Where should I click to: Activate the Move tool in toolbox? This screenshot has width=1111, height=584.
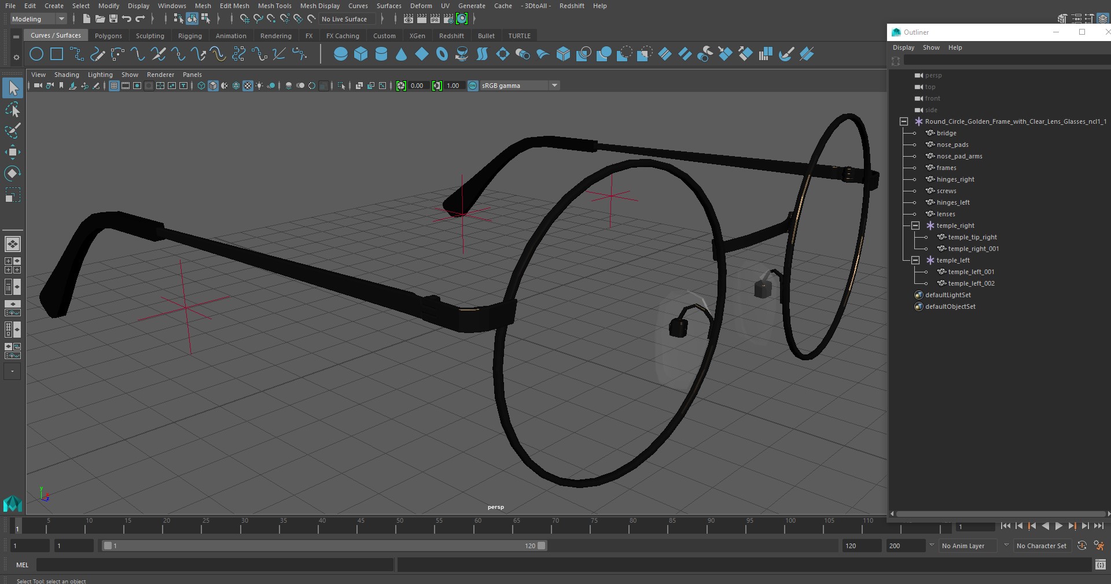coord(13,152)
